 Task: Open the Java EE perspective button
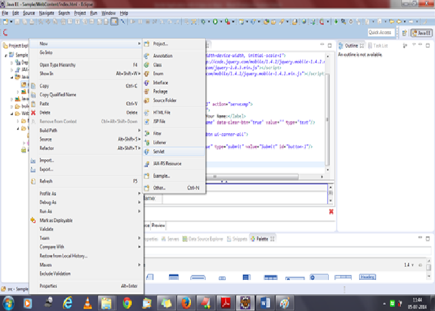421,33
